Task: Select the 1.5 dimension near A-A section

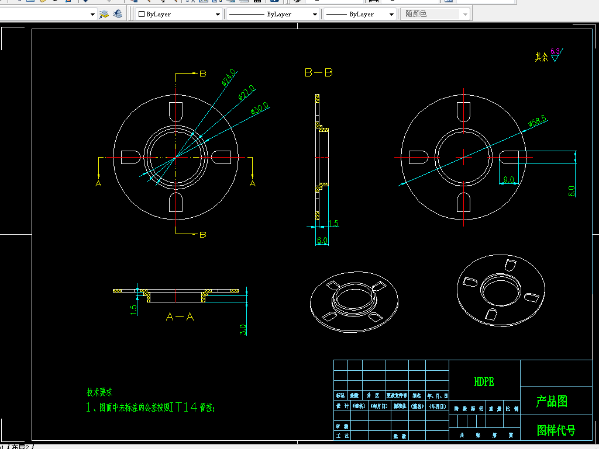Action: tap(133, 310)
